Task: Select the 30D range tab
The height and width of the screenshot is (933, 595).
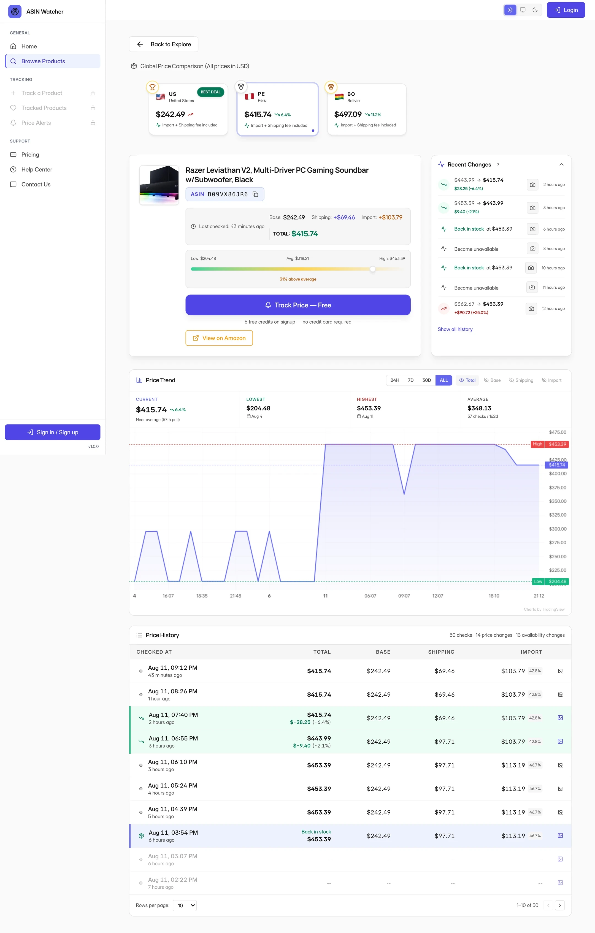Action: point(426,380)
